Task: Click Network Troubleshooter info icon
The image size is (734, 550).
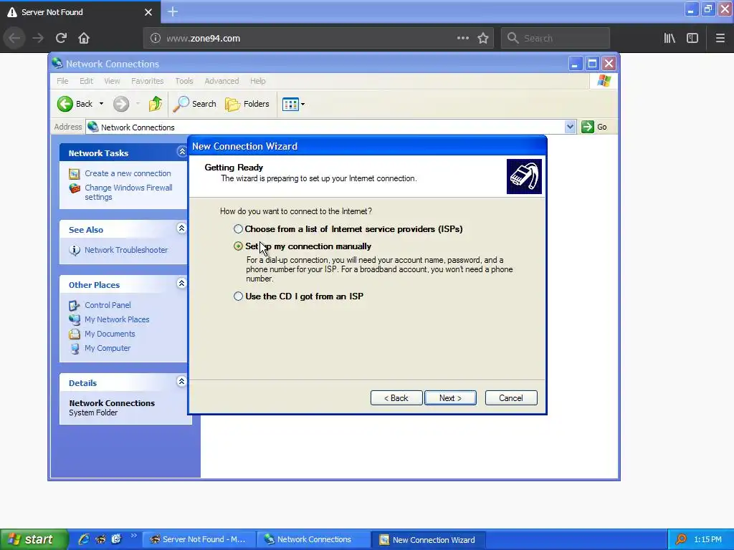Action: [75, 250]
